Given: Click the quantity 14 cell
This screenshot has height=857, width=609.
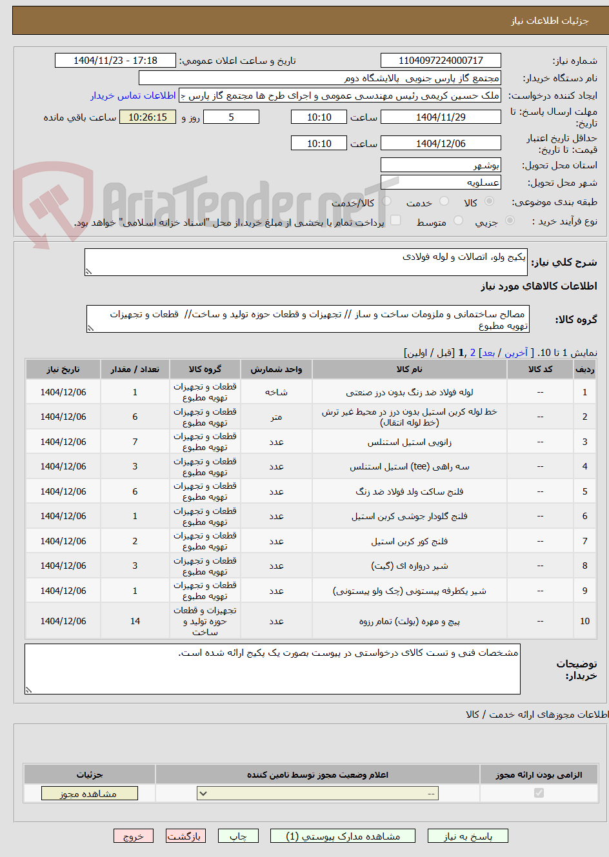Looking at the screenshot, I should (135, 621).
